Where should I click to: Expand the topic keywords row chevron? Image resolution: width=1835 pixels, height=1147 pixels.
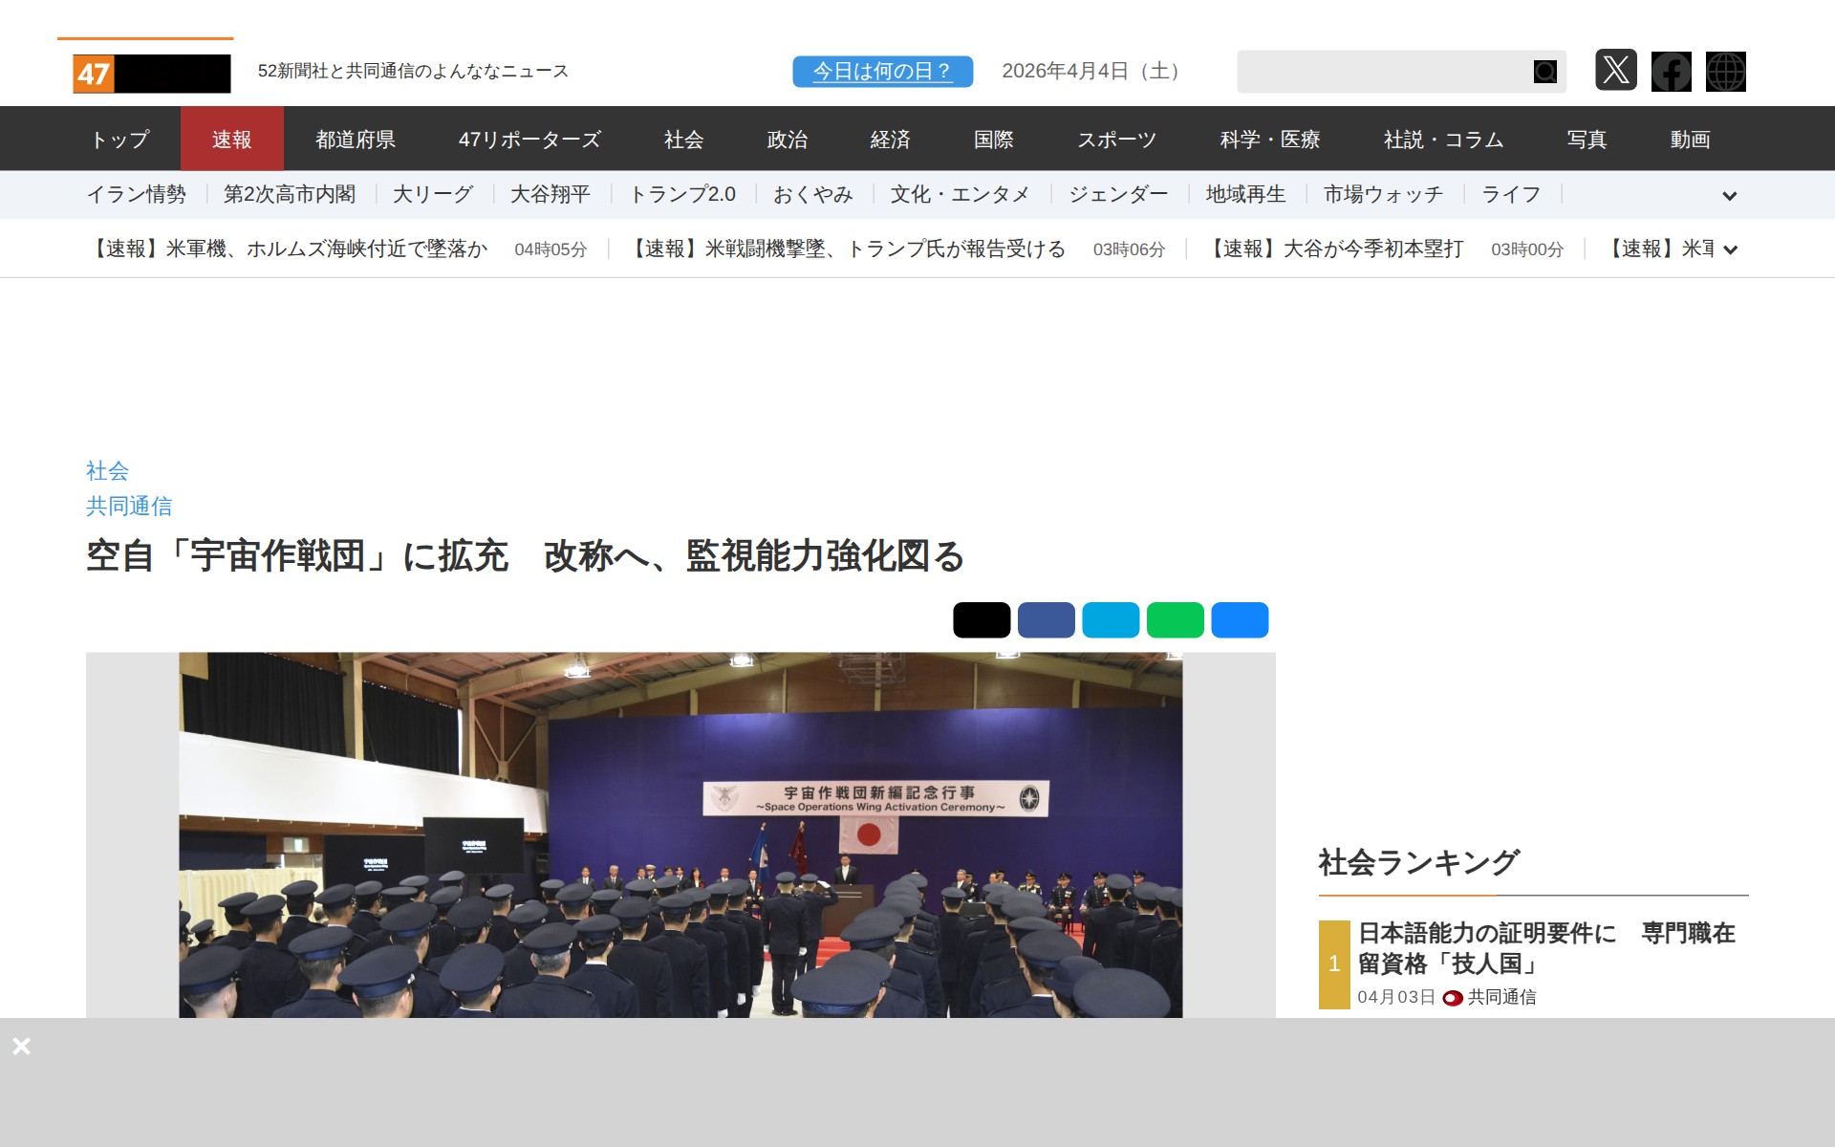coord(1729,196)
